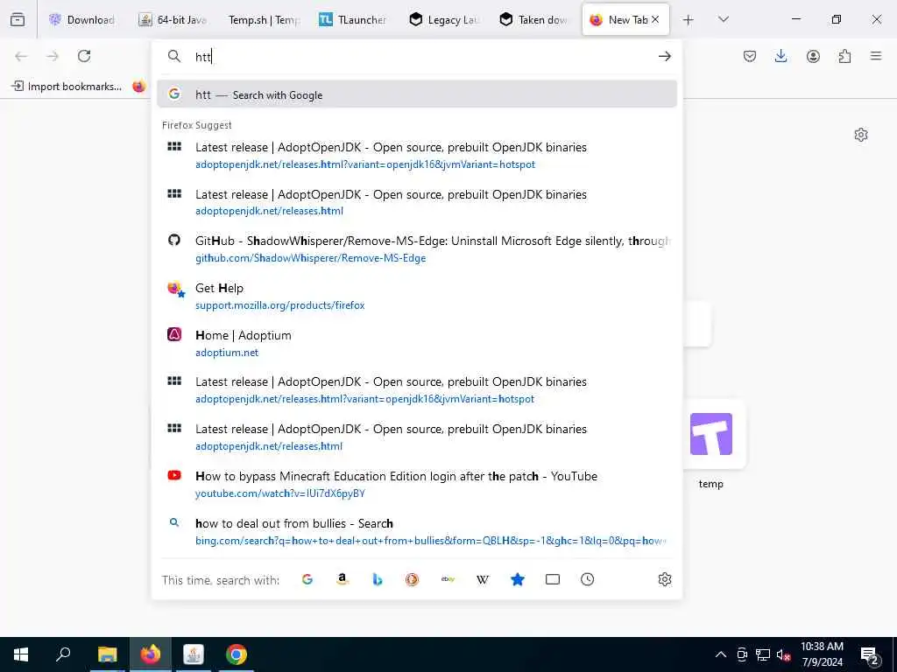
Task: Open Windows taskbar search
Action: 63,654
